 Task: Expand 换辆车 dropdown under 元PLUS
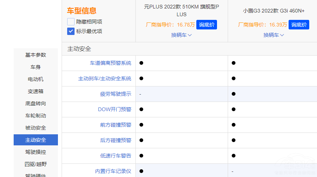(x=181, y=35)
